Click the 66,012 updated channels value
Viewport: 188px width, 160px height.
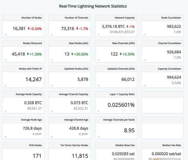[x=128, y=79]
